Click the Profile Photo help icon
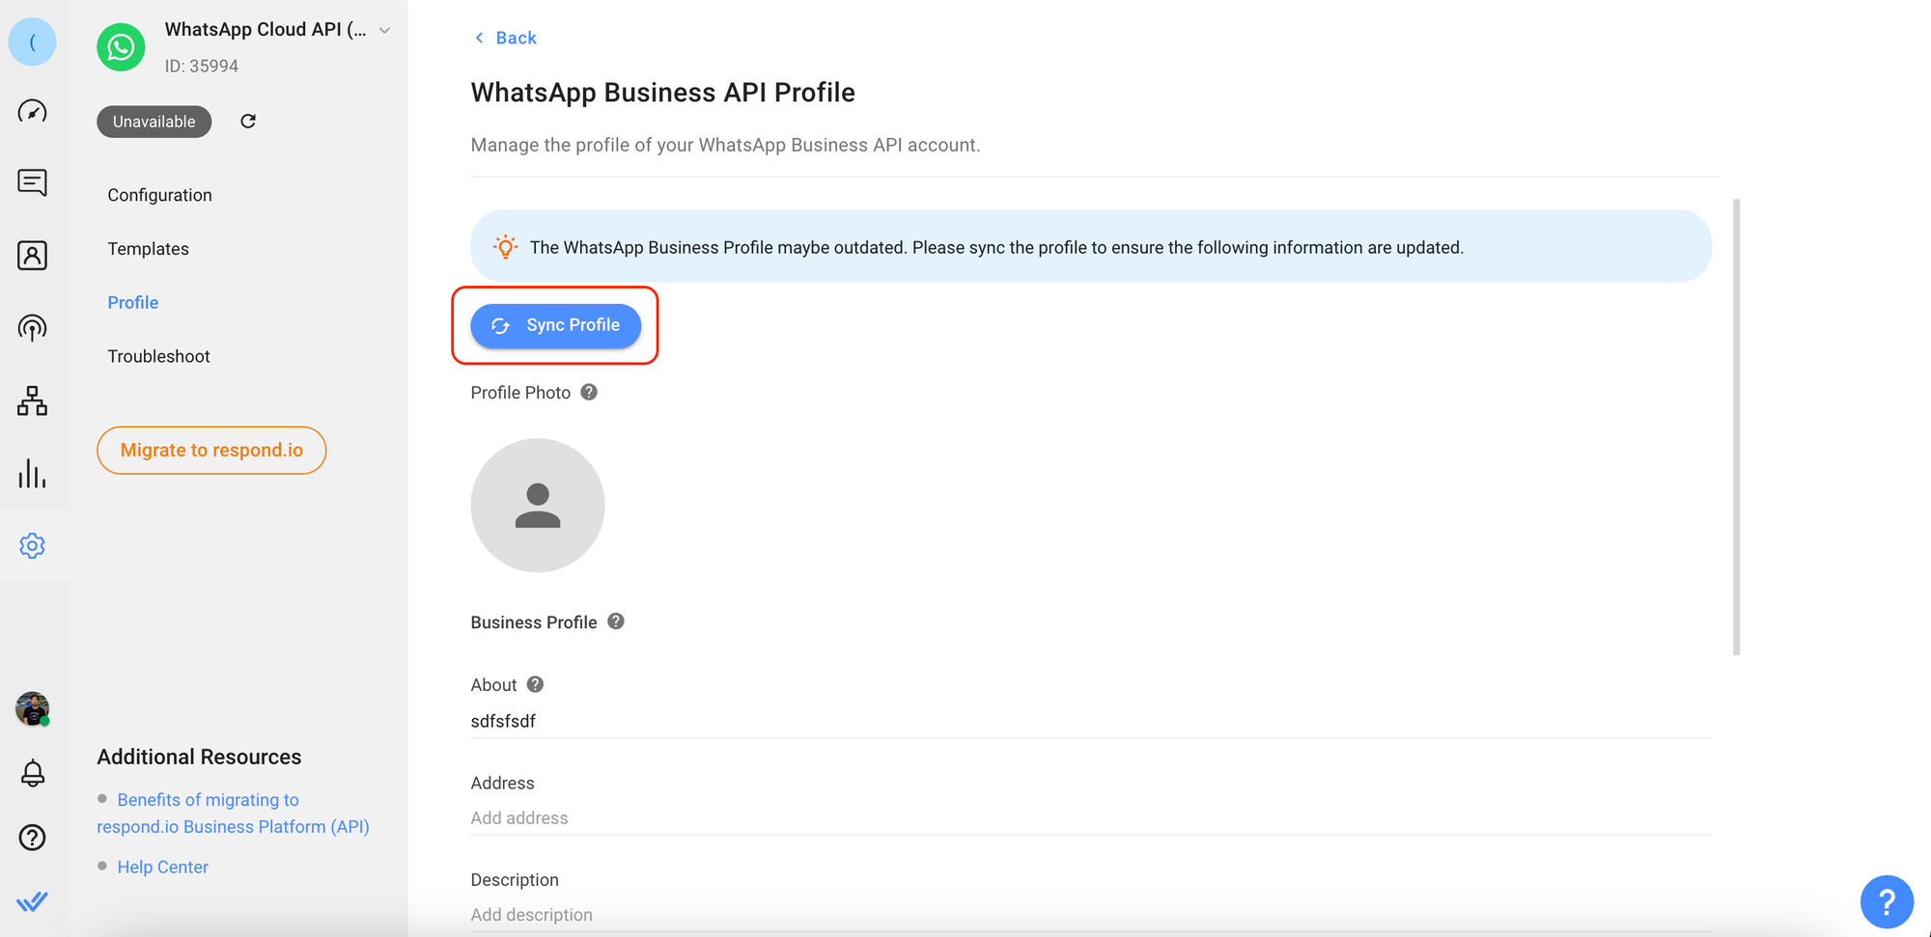Screen dimensions: 1931x937 [589, 392]
